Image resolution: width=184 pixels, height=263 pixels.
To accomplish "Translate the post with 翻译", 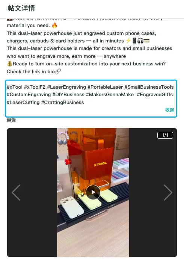I will pyautogui.click(x=11, y=120).
